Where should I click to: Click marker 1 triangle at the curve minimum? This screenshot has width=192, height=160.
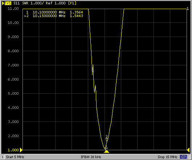point(106,147)
